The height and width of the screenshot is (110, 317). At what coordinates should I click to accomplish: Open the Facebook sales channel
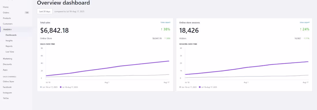pyautogui.click(x=7, y=87)
